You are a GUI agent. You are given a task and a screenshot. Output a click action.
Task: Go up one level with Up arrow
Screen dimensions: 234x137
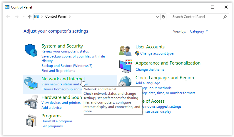(x=29, y=17)
